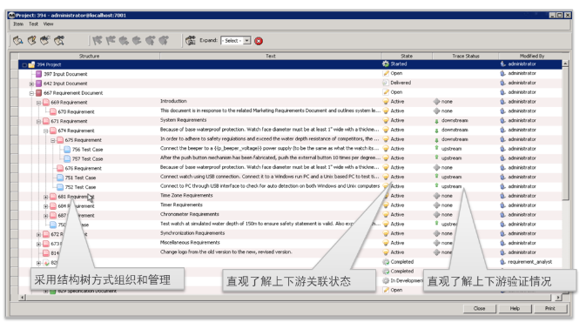Click the Print button
586x329 pixels.
pyautogui.click(x=549, y=308)
